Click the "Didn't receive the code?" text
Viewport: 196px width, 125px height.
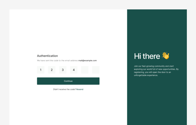[64, 89]
